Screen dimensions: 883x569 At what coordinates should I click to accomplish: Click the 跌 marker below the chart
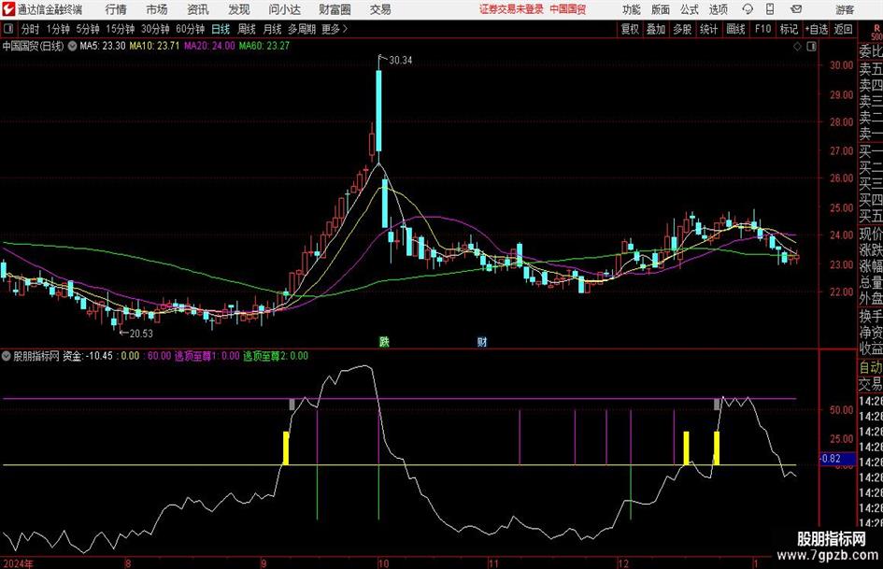pos(384,341)
